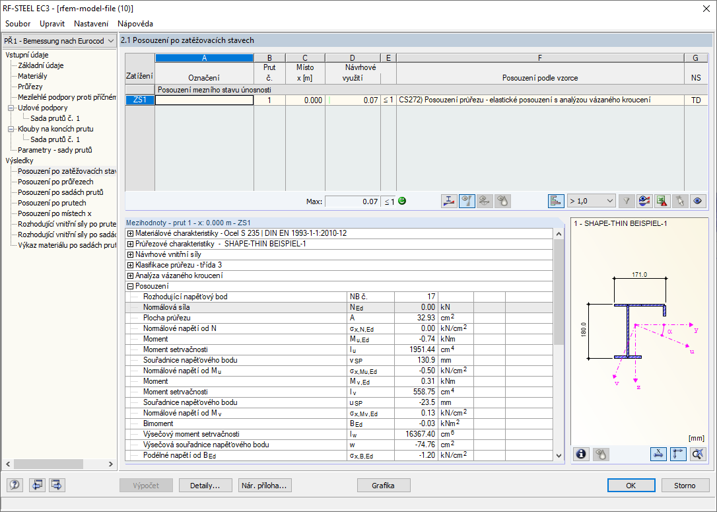717x512 pixels.
Task: Click the Grafika button
Action: pyautogui.click(x=383, y=486)
